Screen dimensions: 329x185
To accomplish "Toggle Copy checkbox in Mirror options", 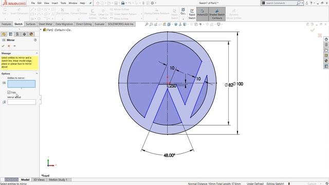I will click(x=9, y=92).
